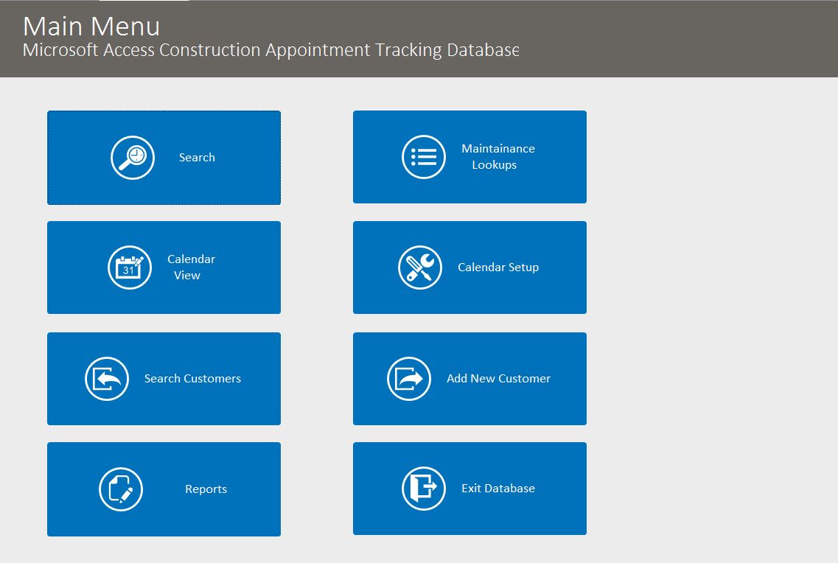Image resolution: width=838 pixels, height=563 pixels.
Task: Click the Search Customers arrow icon
Action: point(107,379)
